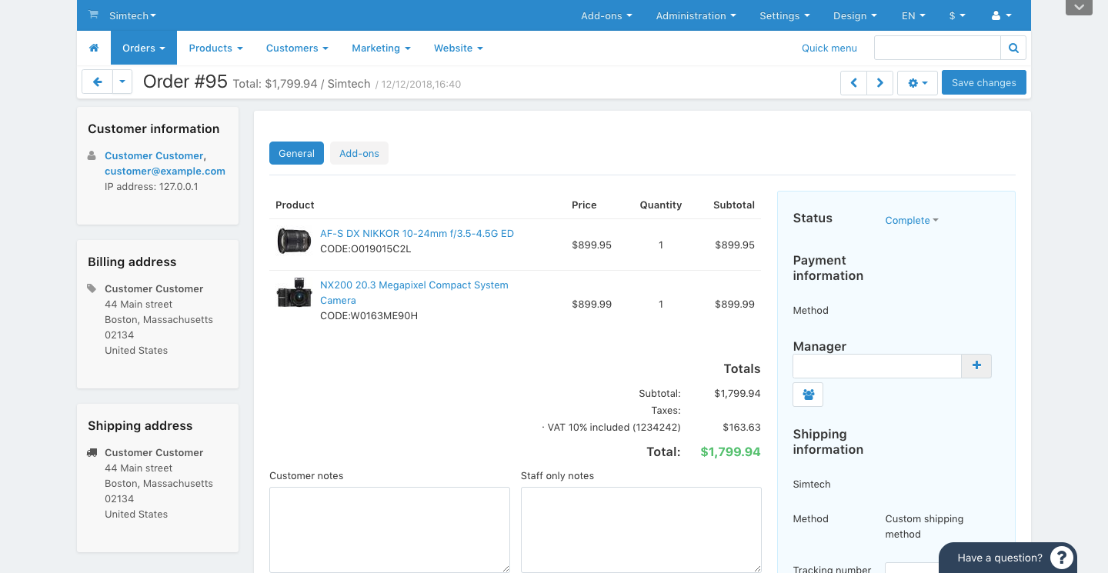Viewport: 1108px width, 573px height.
Task: Switch to the Add-ons tab
Action: (x=359, y=153)
